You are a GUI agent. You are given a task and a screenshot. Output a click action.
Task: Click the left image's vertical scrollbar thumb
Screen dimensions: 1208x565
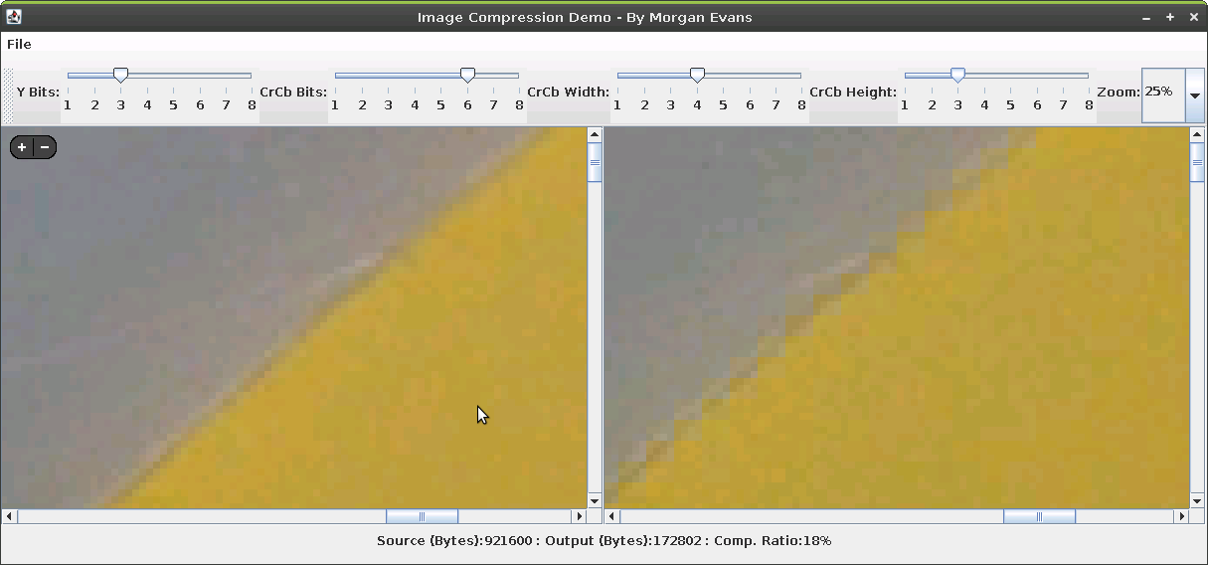595,163
